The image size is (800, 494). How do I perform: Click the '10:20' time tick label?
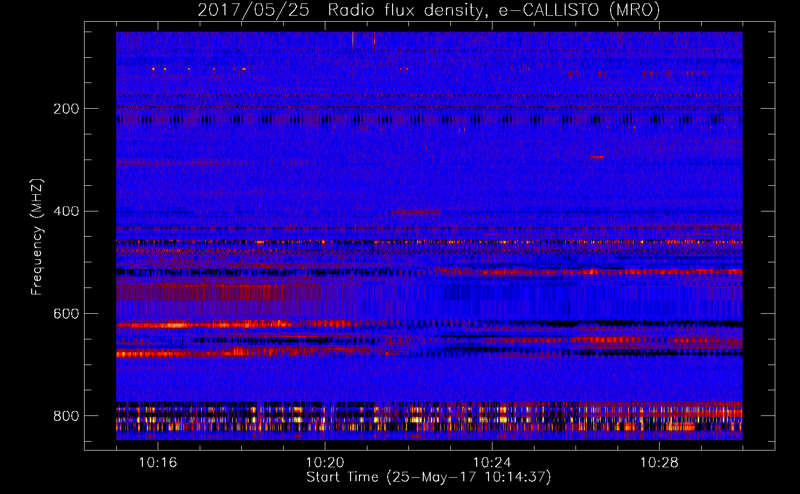click(x=325, y=462)
